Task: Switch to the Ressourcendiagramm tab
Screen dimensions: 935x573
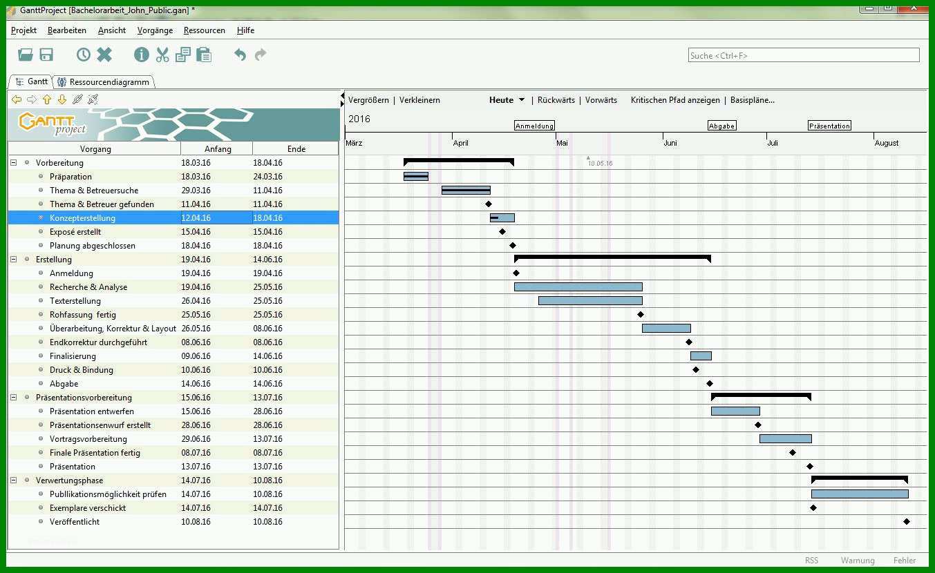Action: coord(103,82)
